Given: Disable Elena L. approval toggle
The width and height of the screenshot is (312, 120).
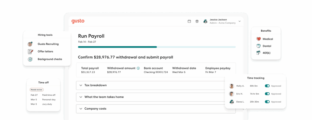Looking at the screenshot, I should [x=267, y=102].
